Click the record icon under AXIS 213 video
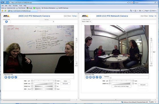This screenshot has width=159, height=104. 16,77
